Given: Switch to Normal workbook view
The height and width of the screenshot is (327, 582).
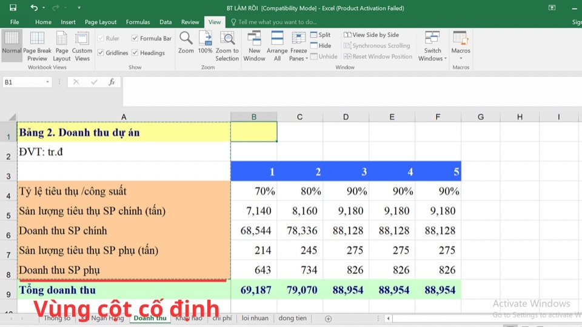Looking at the screenshot, I should (x=12, y=45).
